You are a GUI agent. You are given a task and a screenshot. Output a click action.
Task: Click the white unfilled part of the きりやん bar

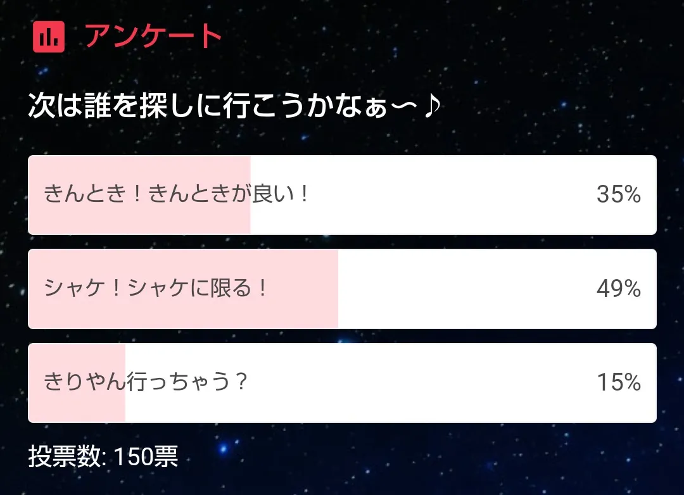click(412, 383)
